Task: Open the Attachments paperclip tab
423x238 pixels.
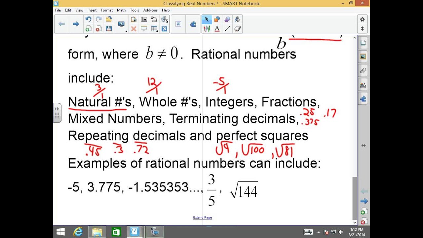Action: pos(363,71)
